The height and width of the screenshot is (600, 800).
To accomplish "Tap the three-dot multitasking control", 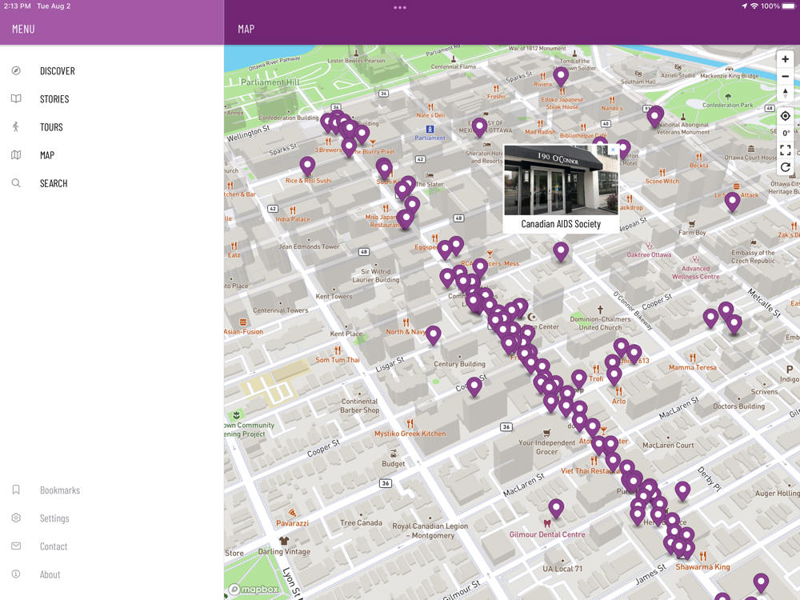I will coord(400,8).
